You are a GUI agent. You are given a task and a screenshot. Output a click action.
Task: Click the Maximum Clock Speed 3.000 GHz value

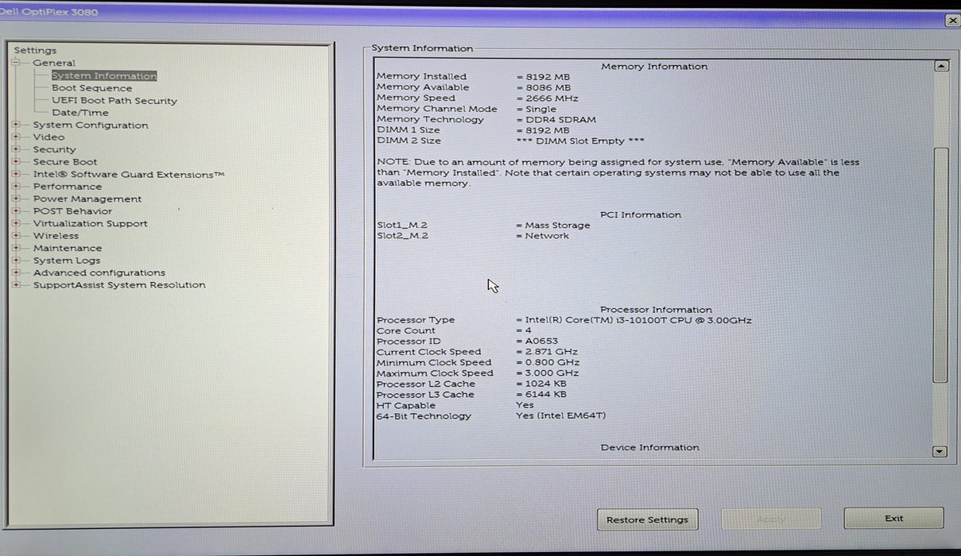pyautogui.click(x=548, y=373)
